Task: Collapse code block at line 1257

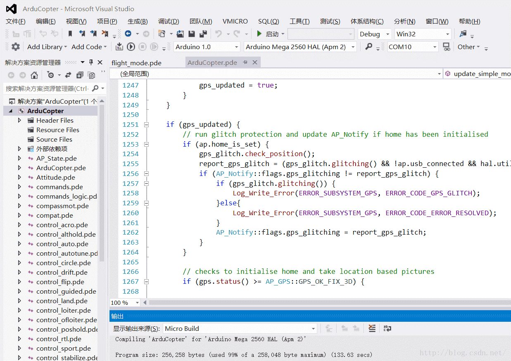Action: point(146,183)
